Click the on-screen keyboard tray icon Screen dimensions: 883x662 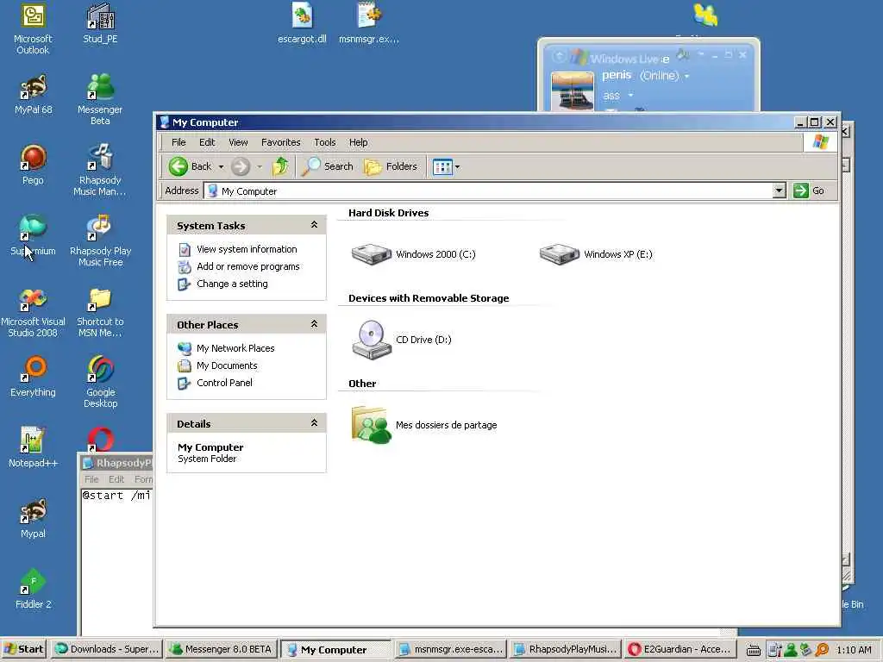click(x=754, y=650)
